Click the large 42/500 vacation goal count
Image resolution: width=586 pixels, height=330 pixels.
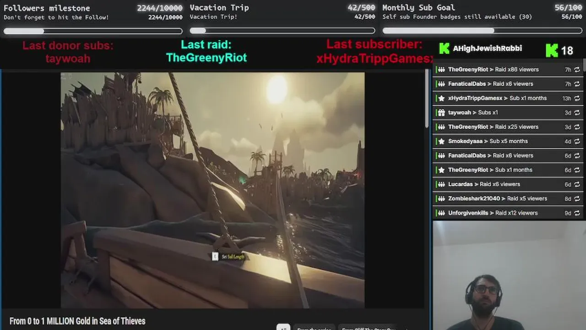click(x=361, y=7)
